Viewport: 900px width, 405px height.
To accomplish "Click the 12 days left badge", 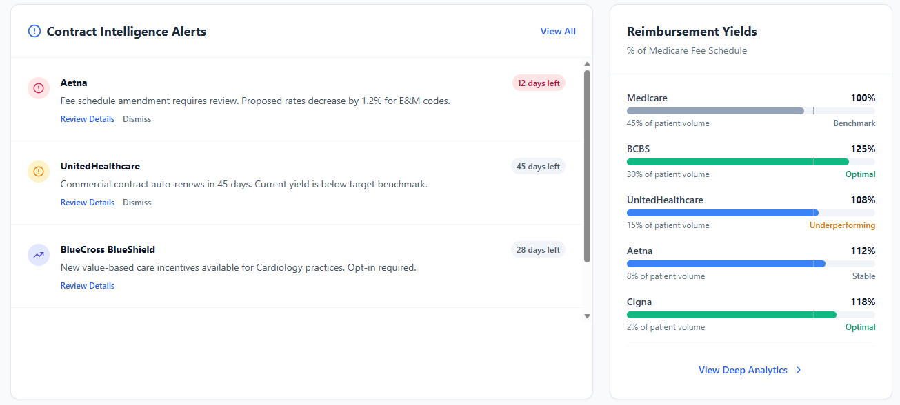I will pos(539,83).
